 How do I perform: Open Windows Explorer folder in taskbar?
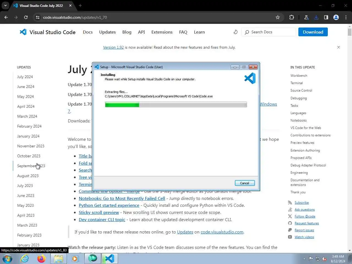[58, 259]
